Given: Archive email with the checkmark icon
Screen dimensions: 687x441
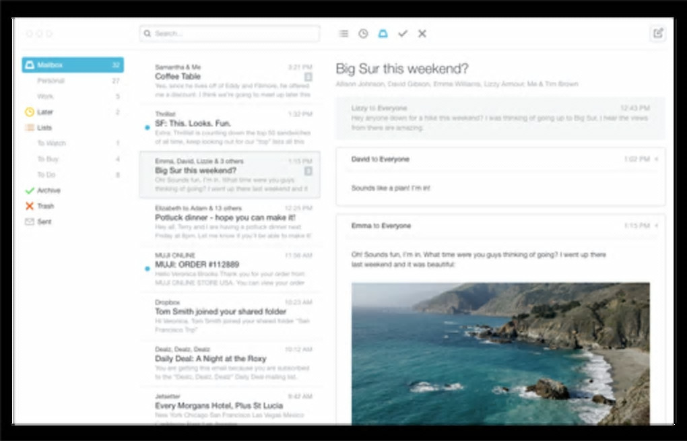Looking at the screenshot, I should pos(403,34).
